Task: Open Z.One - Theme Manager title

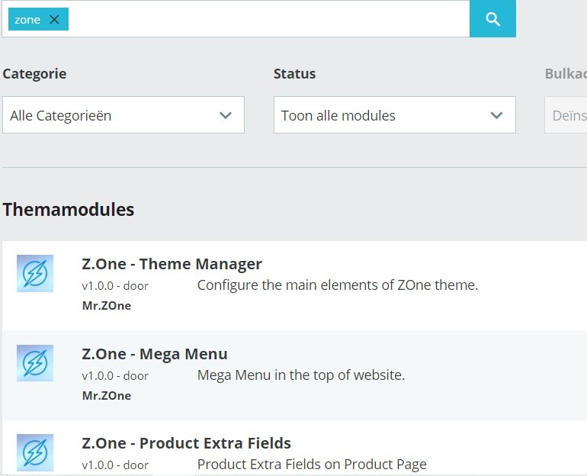Action: (x=172, y=264)
